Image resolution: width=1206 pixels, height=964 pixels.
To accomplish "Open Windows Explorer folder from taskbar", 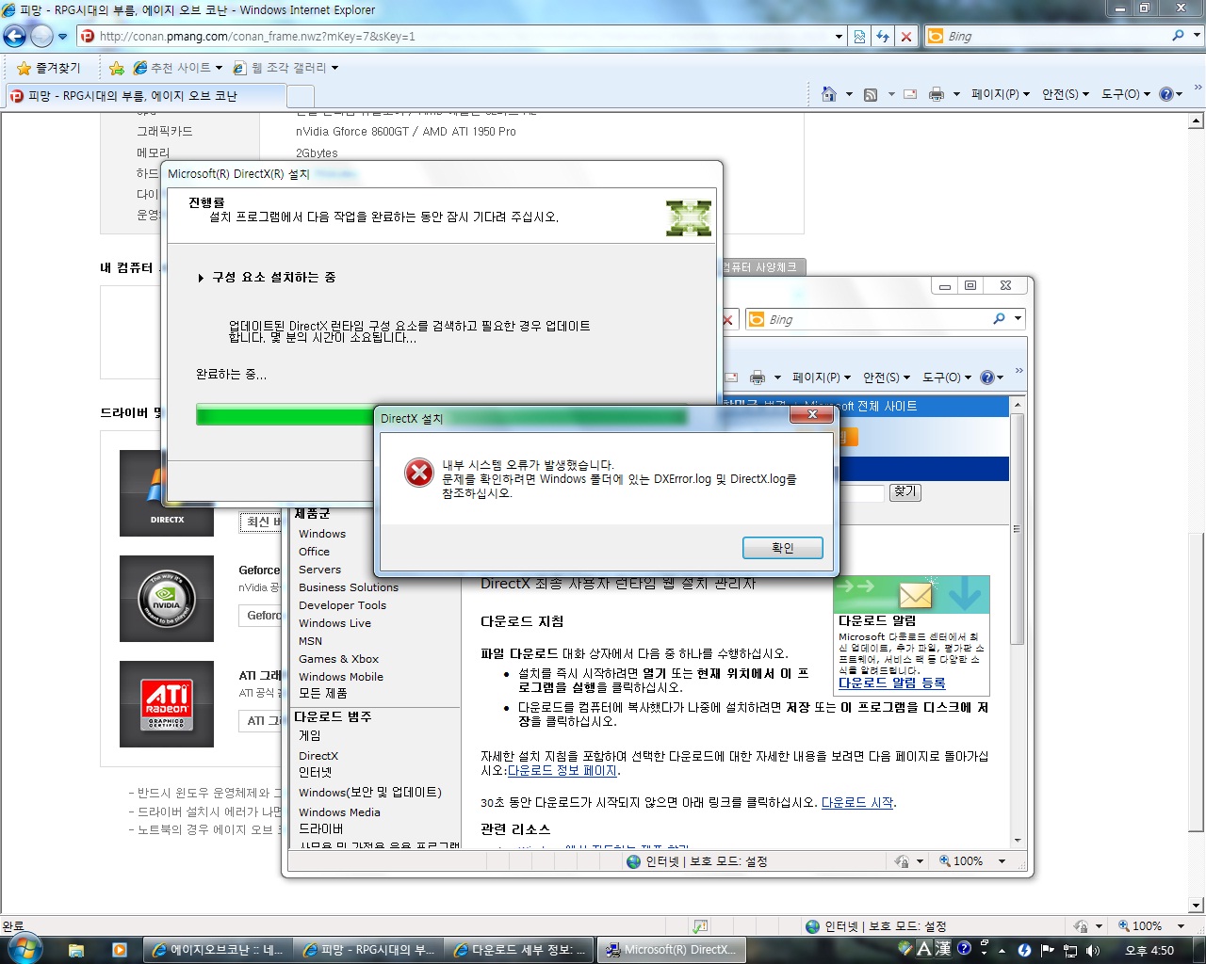I will (76, 950).
